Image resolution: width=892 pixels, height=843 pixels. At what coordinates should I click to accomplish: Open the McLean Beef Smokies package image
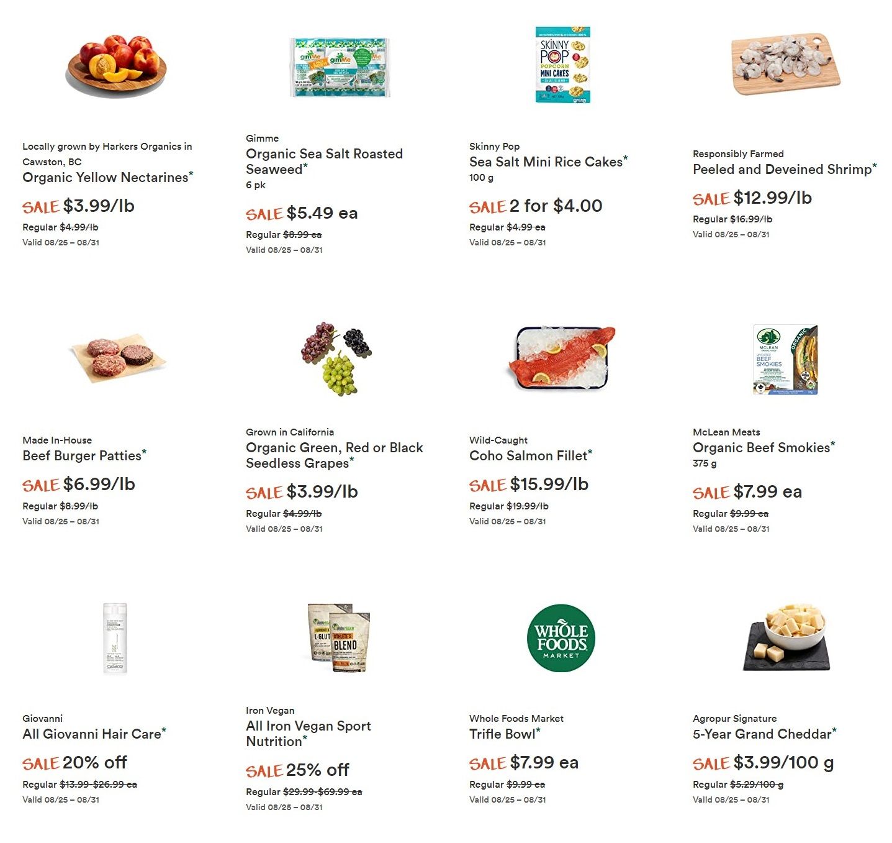click(x=785, y=360)
